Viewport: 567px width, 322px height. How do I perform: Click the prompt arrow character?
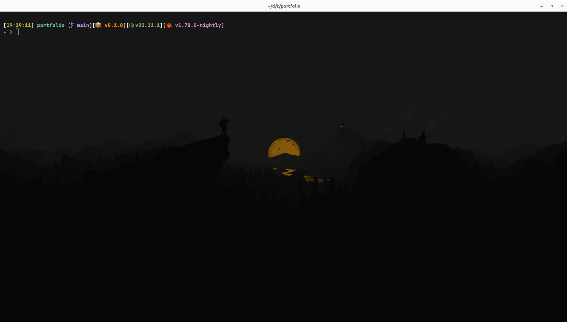[x=11, y=32]
